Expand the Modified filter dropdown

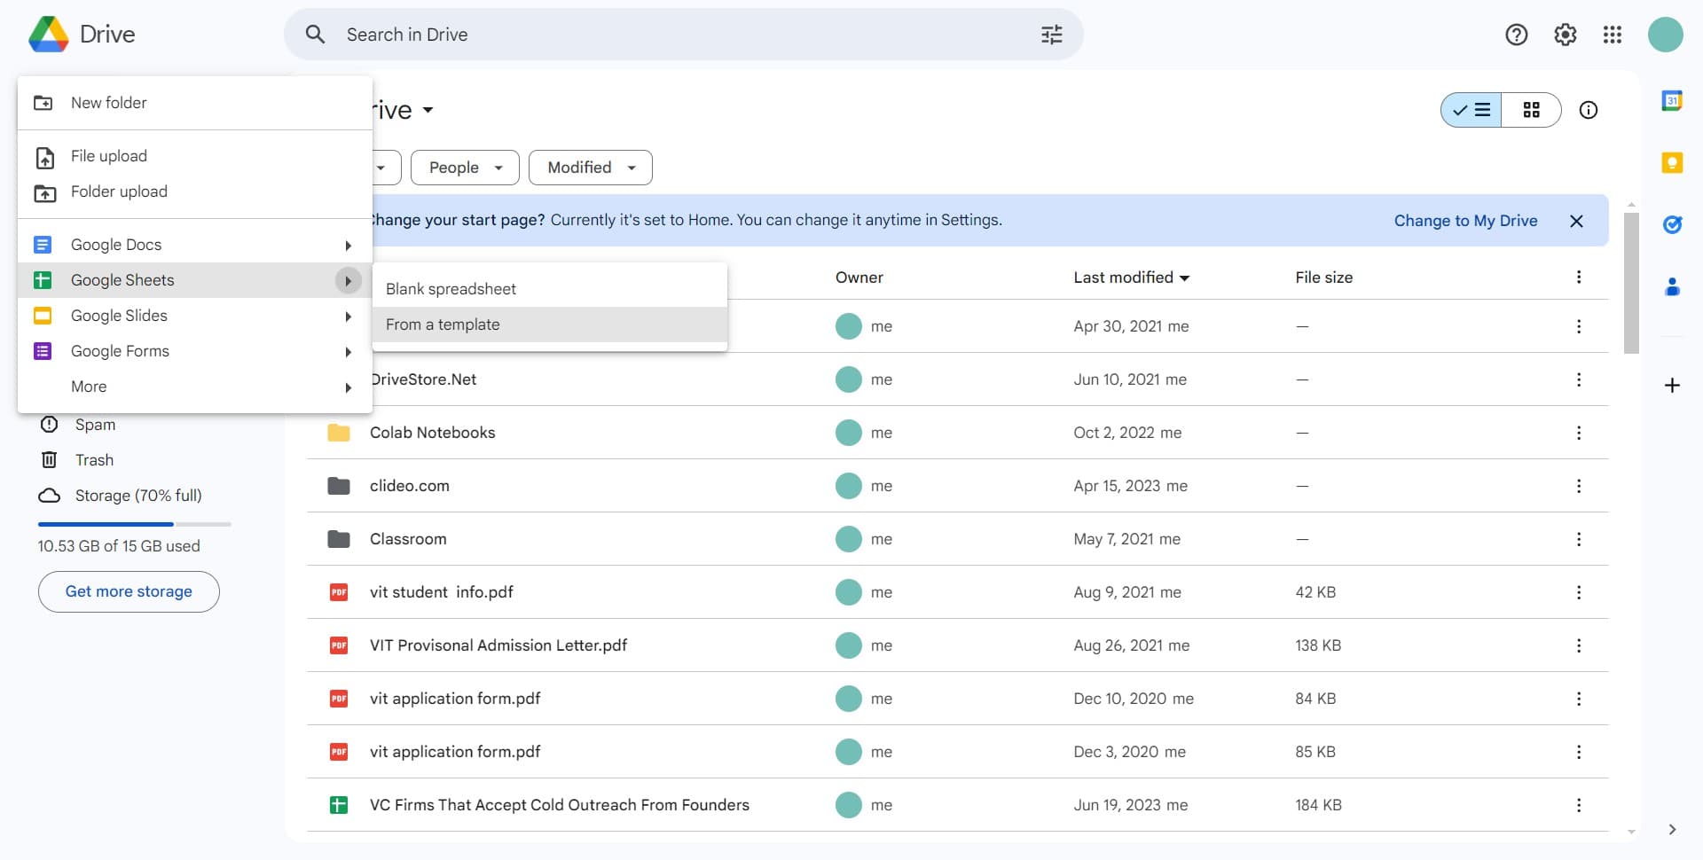point(591,168)
